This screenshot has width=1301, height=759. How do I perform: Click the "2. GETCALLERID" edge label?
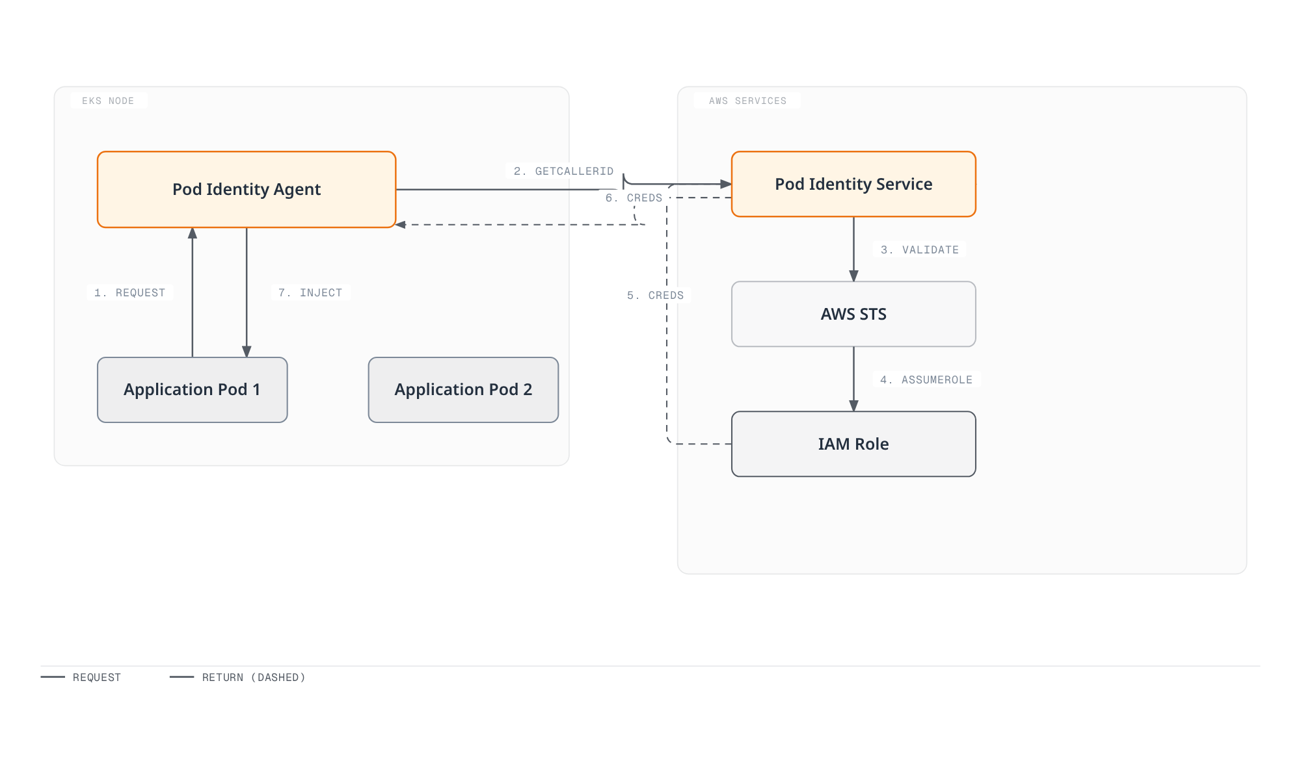click(x=564, y=171)
